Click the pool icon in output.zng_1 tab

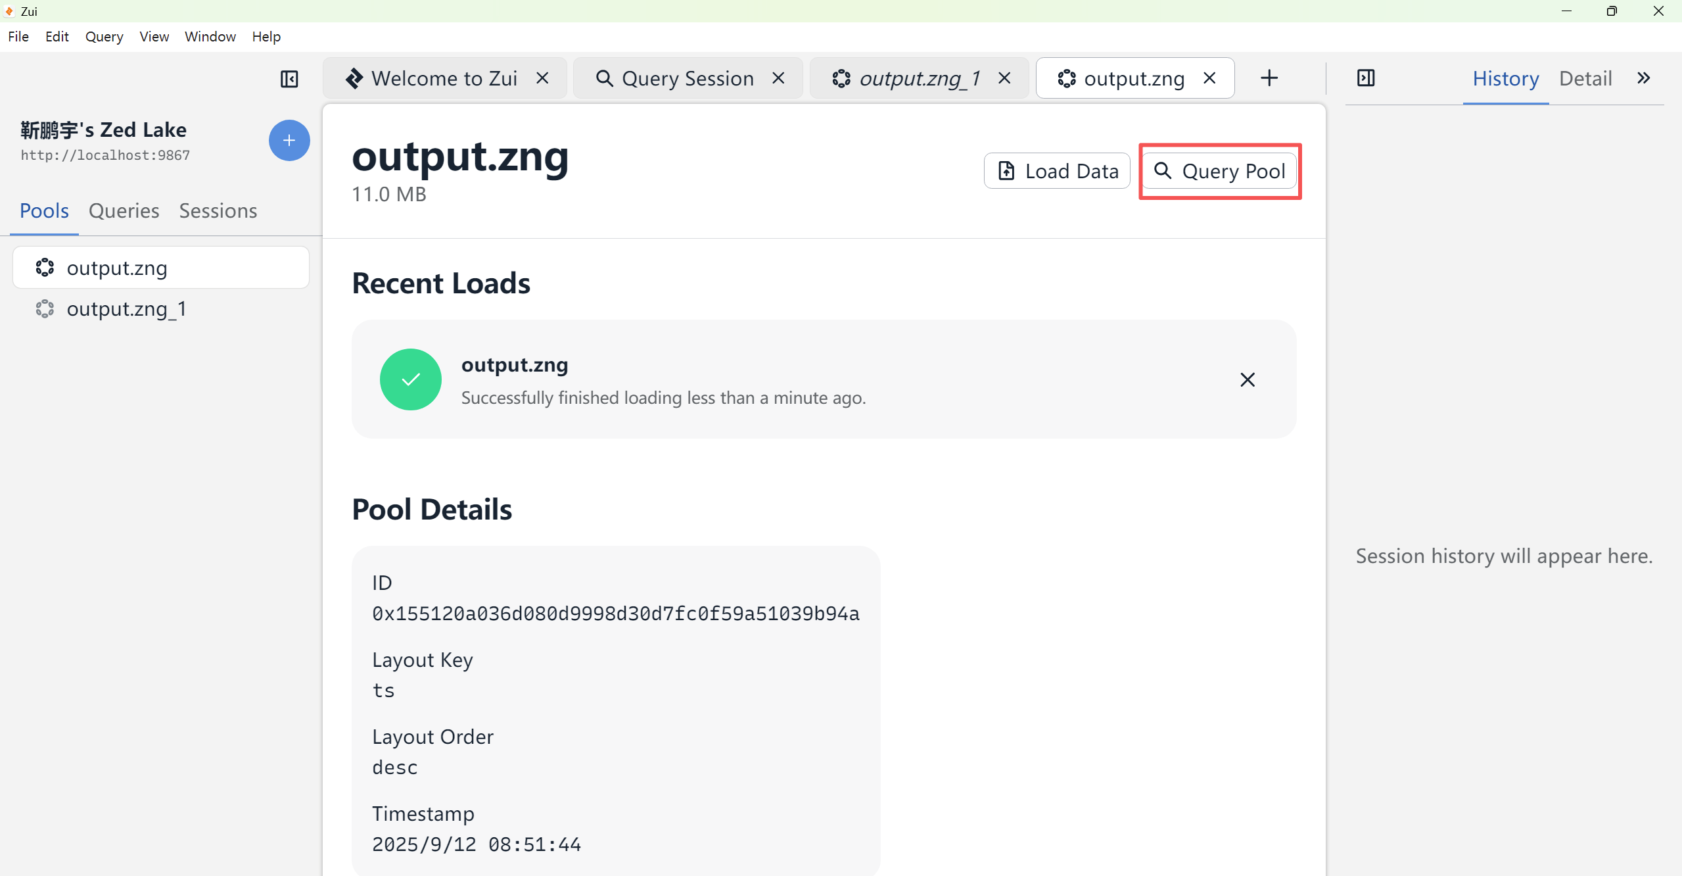[x=841, y=78]
